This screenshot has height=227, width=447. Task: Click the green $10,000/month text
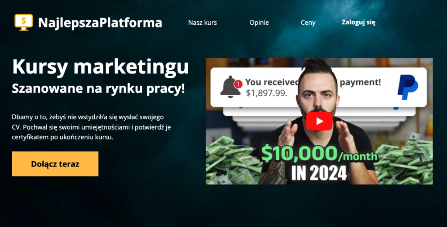pyautogui.click(x=320, y=154)
